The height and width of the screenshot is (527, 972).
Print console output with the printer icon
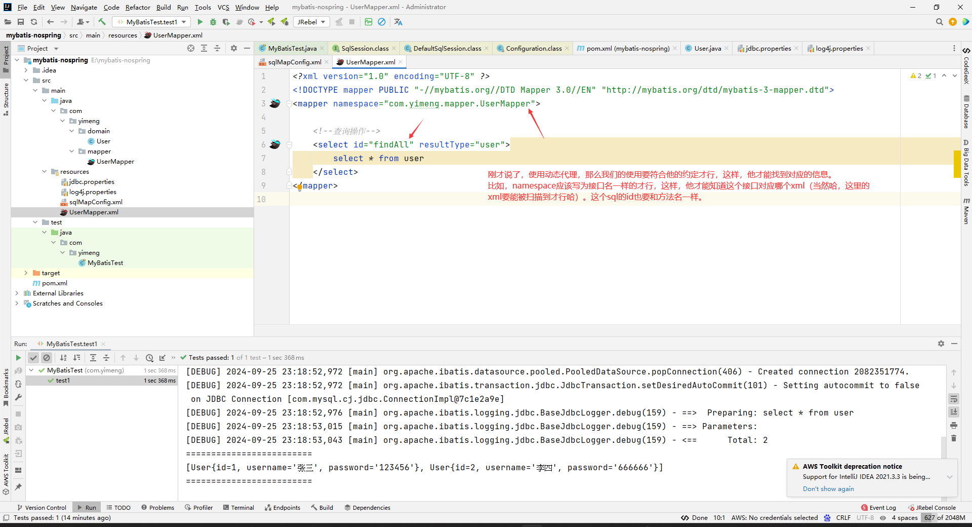click(954, 425)
